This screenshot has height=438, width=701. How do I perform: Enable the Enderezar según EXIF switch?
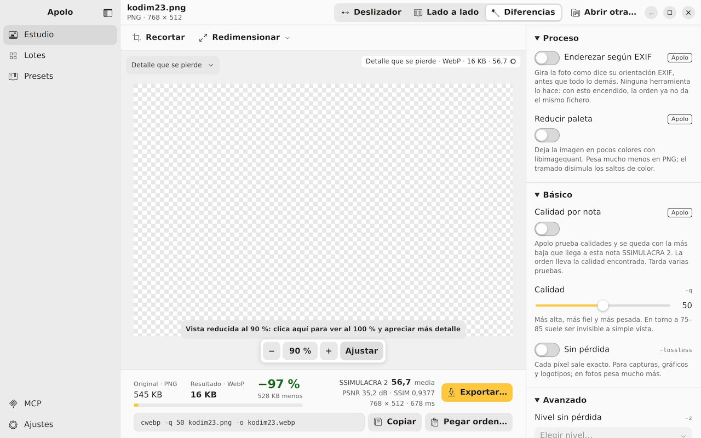click(547, 57)
